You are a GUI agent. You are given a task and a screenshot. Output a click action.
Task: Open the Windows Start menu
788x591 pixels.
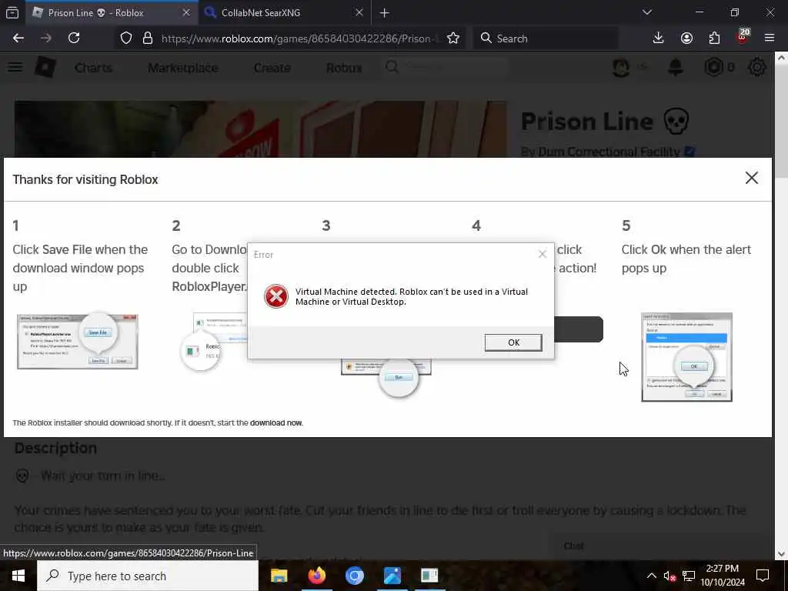[x=18, y=576]
